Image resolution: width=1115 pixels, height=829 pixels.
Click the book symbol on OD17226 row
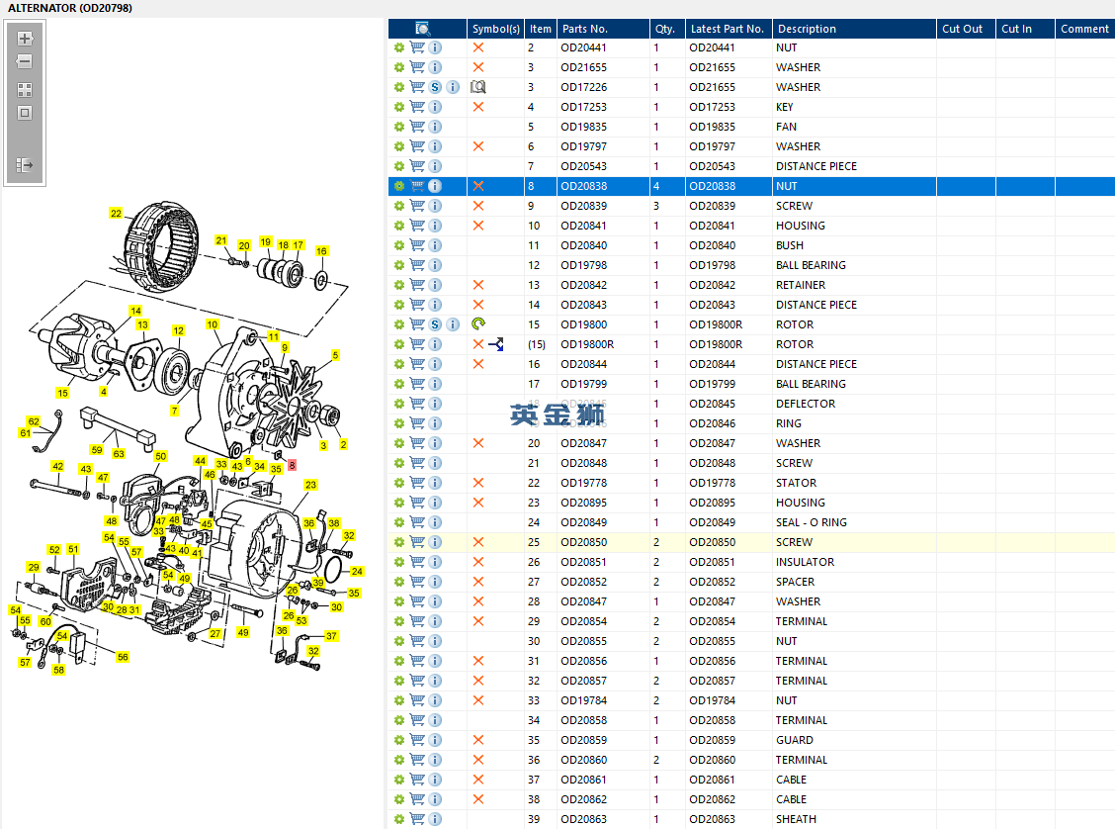click(x=478, y=87)
